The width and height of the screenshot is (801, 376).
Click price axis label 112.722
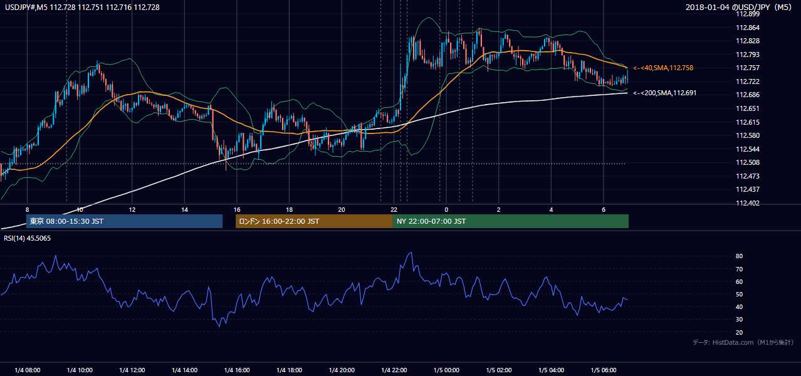click(x=747, y=81)
